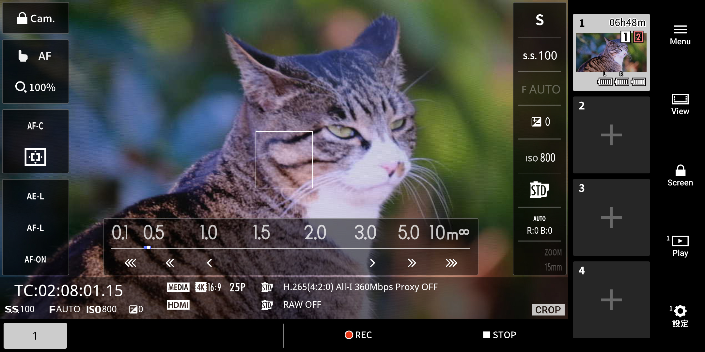
Task: Click the bottom ISO800 status readout
Action: tap(101, 309)
